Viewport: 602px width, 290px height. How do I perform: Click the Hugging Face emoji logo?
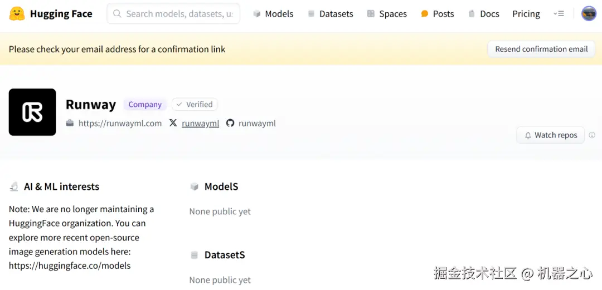point(17,13)
